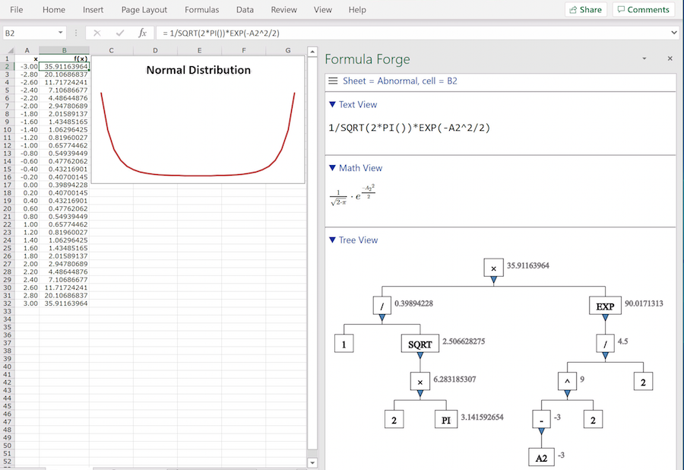Click the Sheet = Abnormal, cell = B2 link
This screenshot has width=684, height=470.
(400, 81)
